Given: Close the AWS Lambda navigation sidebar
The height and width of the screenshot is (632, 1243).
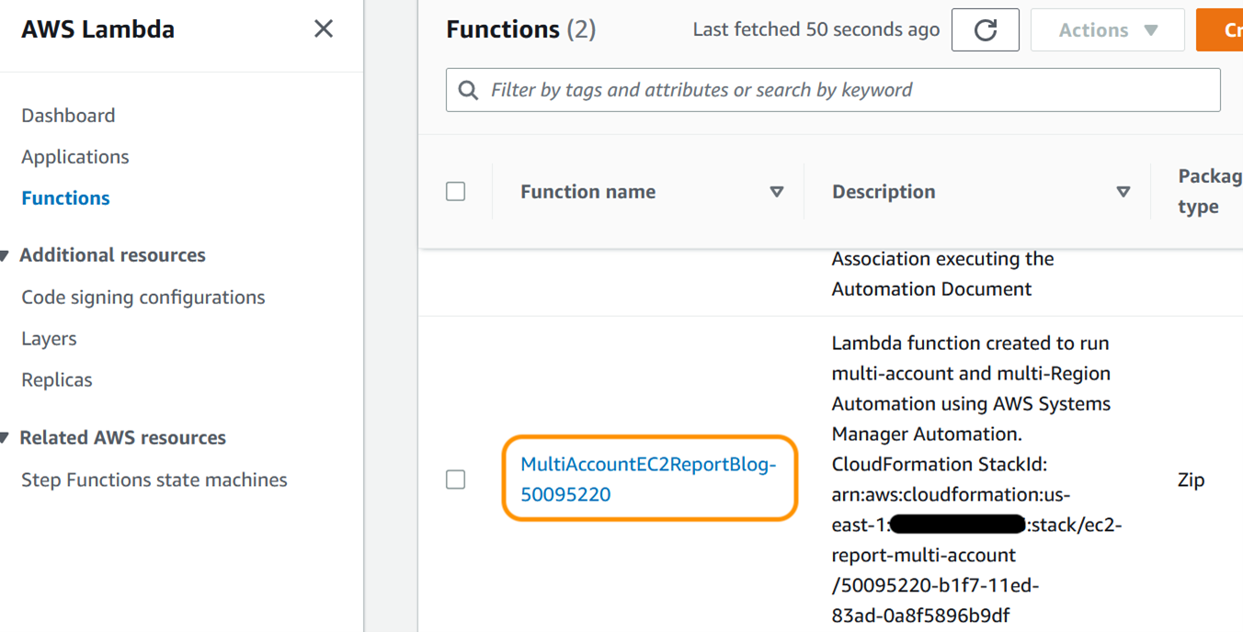Looking at the screenshot, I should point(324,28).
